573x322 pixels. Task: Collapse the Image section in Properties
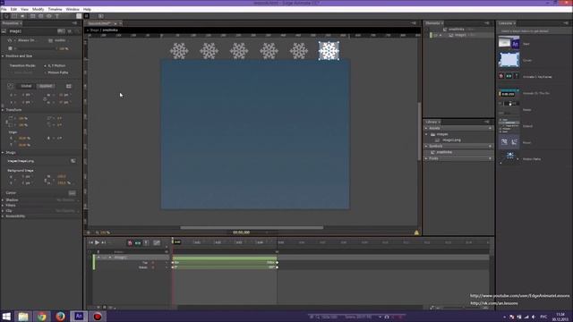[3, 153]
